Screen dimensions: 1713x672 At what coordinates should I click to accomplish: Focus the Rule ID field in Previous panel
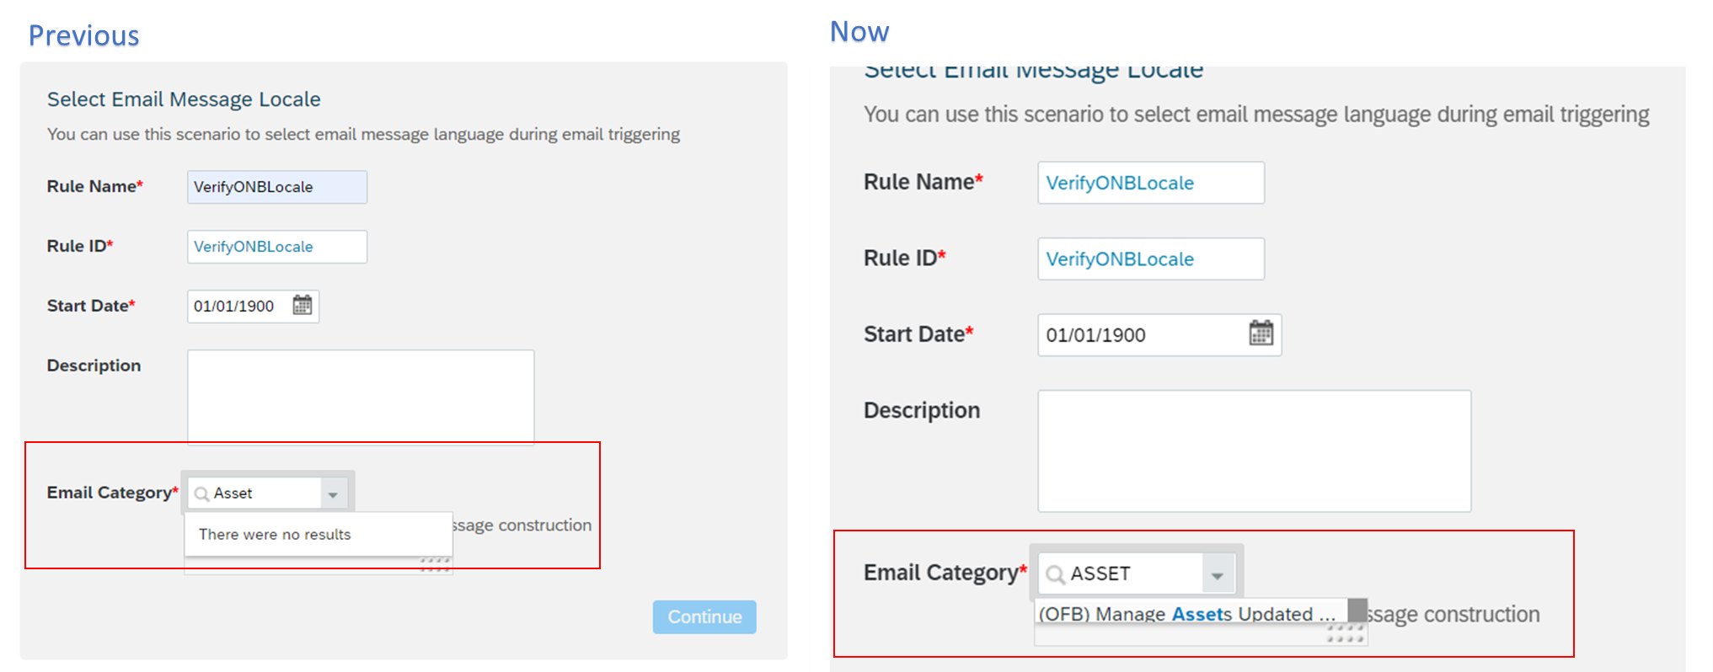click(x=276, y=247)
